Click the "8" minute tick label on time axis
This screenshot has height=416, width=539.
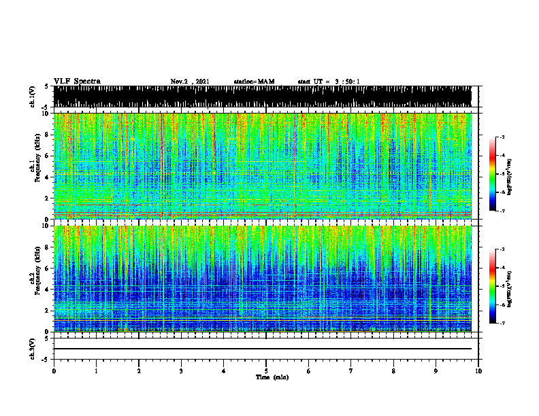[393, 371]
